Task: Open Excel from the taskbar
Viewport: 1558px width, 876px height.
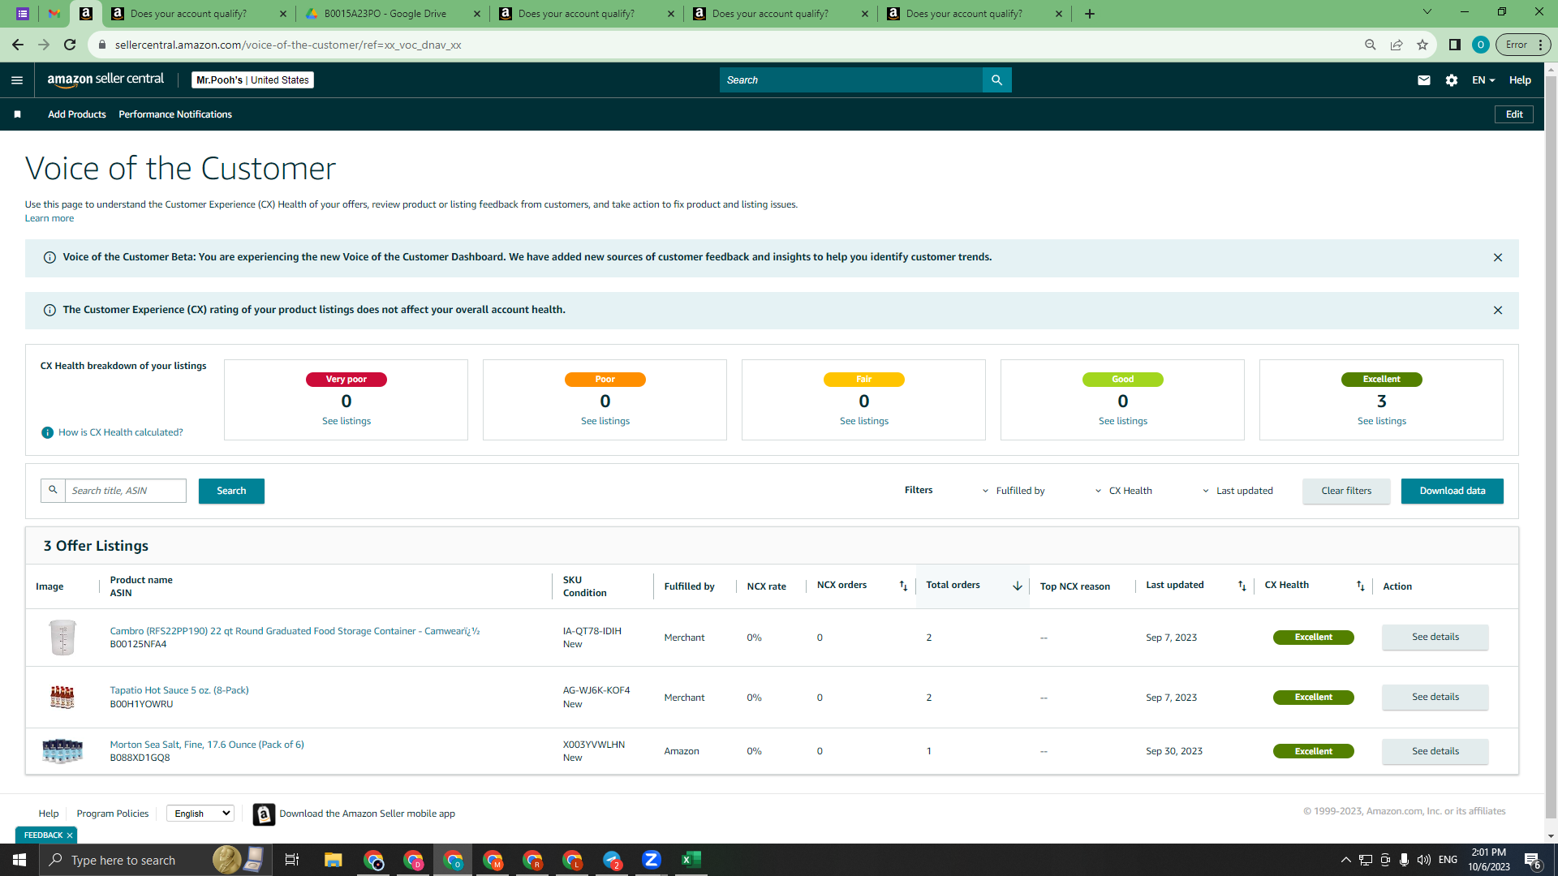Action: [691, 860]
